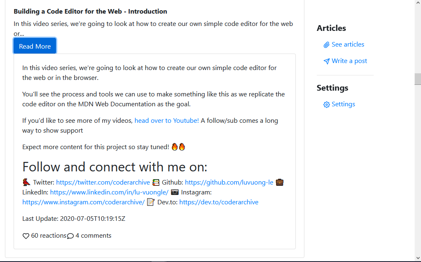This screenshot has height=262, width=421.
Task: Click the red bird emoji before Twitter
Action: pyautogui.click(x=27, y=182)
